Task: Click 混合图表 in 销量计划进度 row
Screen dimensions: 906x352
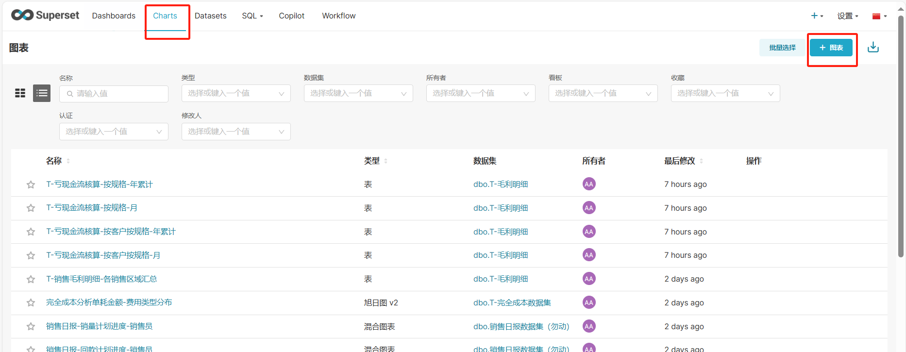Action: (379, 327)
